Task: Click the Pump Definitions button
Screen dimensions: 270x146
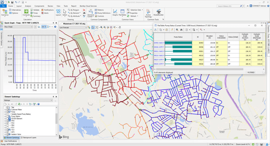Action: (103, 13)
